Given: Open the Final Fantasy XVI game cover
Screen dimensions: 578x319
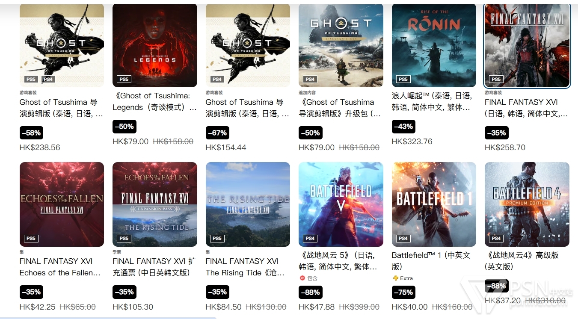Looking at the screenshot, I should 527,45.
